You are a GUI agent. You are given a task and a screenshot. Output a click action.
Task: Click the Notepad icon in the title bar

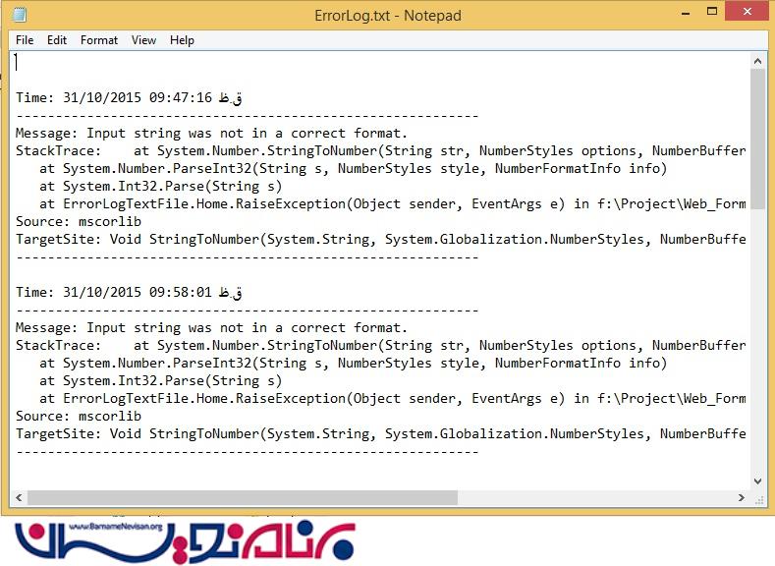coord(21,15)
